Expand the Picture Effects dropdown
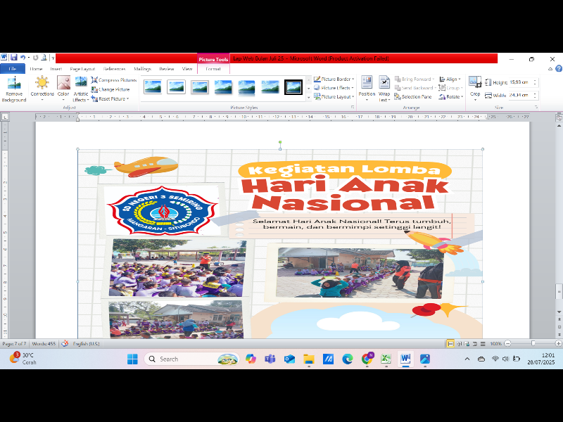The height and width of the screenshot is (422, 563). point(334,88)
